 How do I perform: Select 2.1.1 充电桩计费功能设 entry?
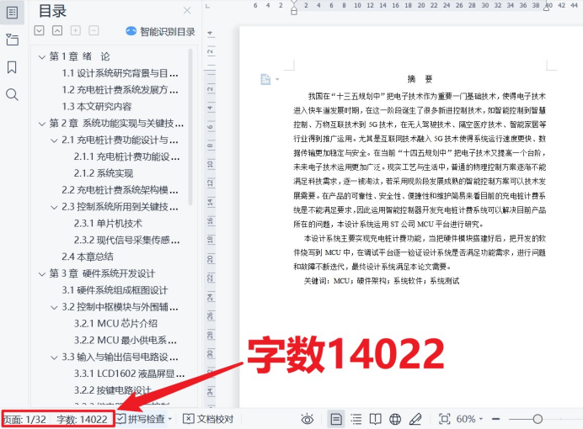point(126,156)
